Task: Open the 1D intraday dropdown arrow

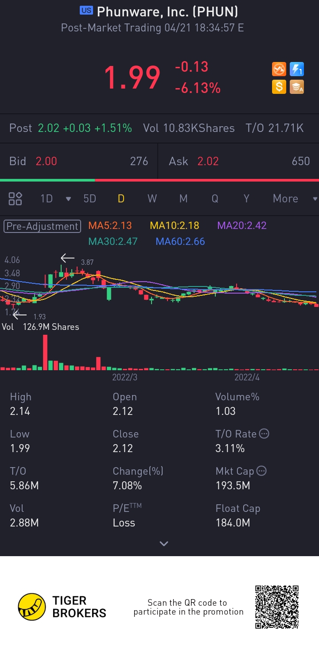Action: (x=68, y=199)
